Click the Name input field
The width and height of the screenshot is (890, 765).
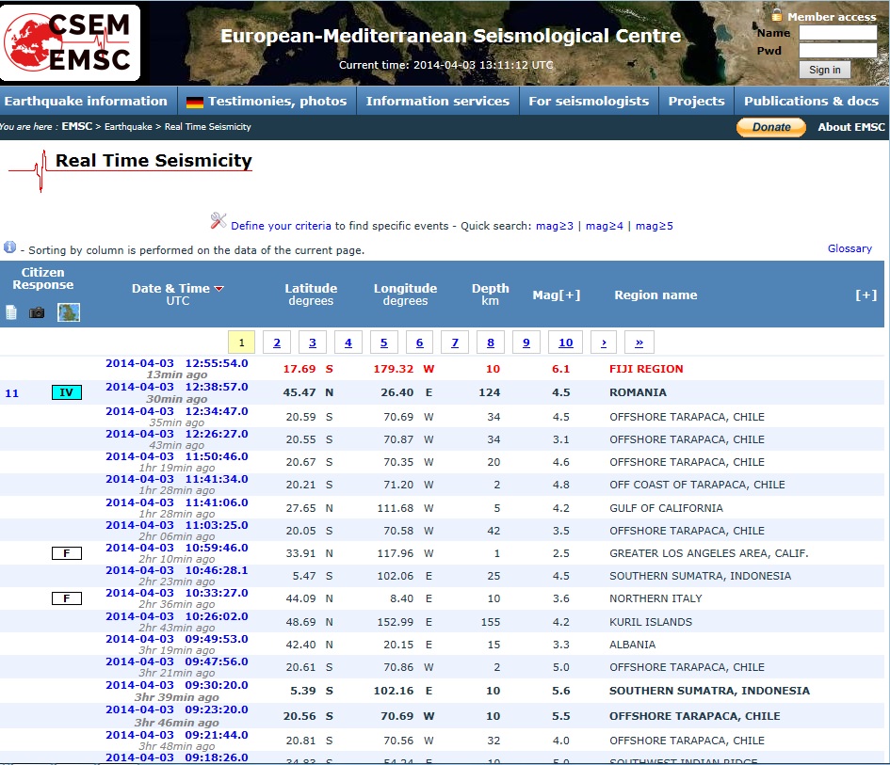click(838, 33)
